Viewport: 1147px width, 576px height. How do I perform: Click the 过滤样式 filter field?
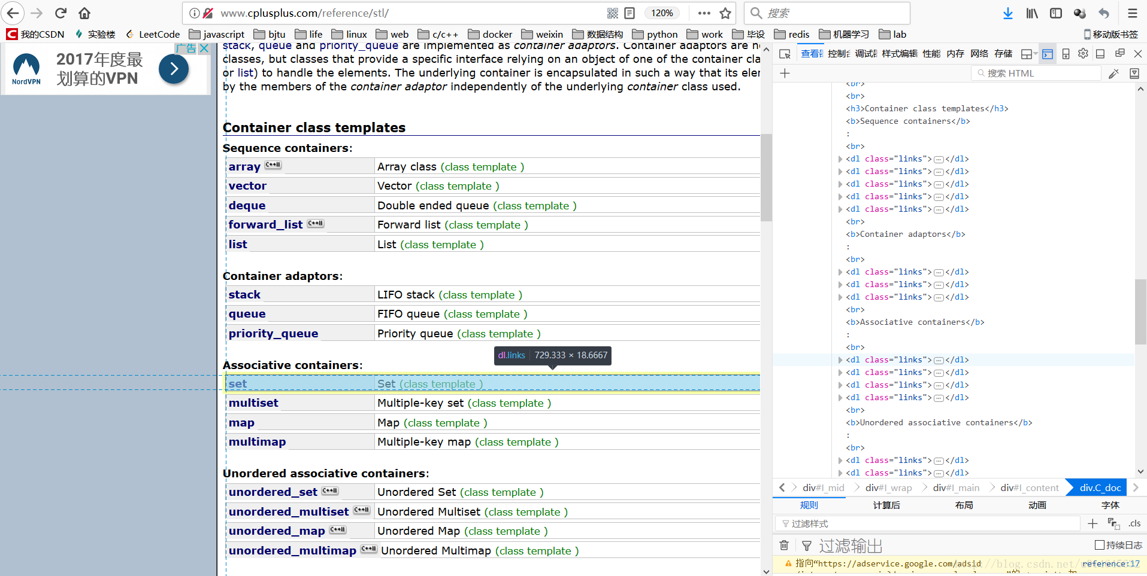click(x=928, y=523)
